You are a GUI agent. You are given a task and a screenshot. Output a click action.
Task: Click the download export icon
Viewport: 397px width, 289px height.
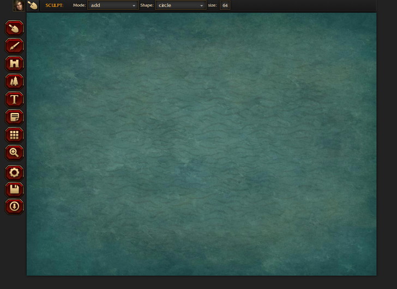14,207
